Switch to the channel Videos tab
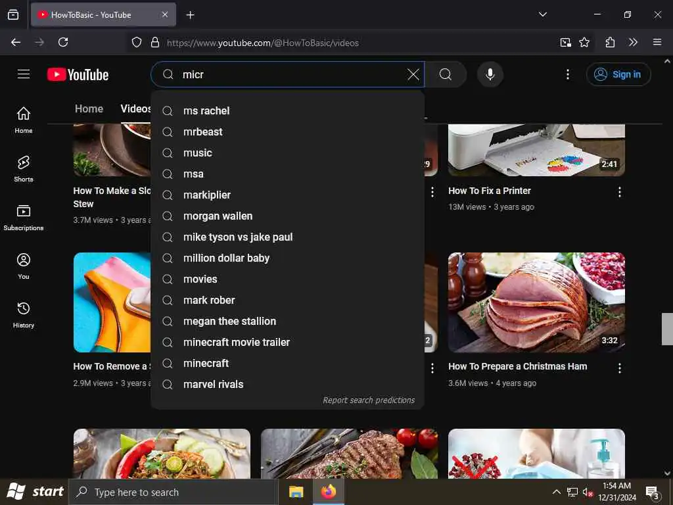The image size is (673, 505). click(x=135, y=108)
